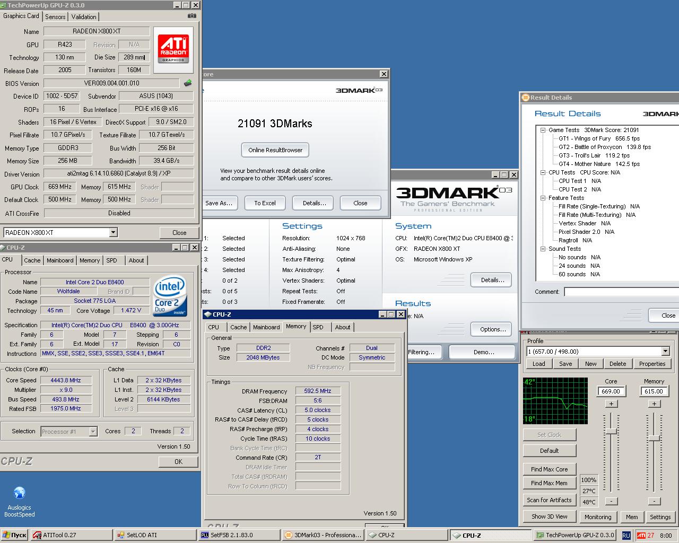Click Load profile button in ATITool
Viewport: 679px width, 543px height.
pos(538,364)
